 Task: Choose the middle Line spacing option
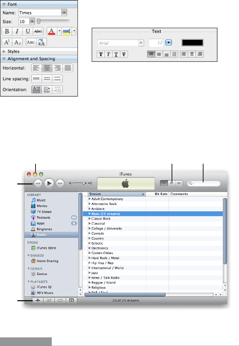(x=47, y=79)
